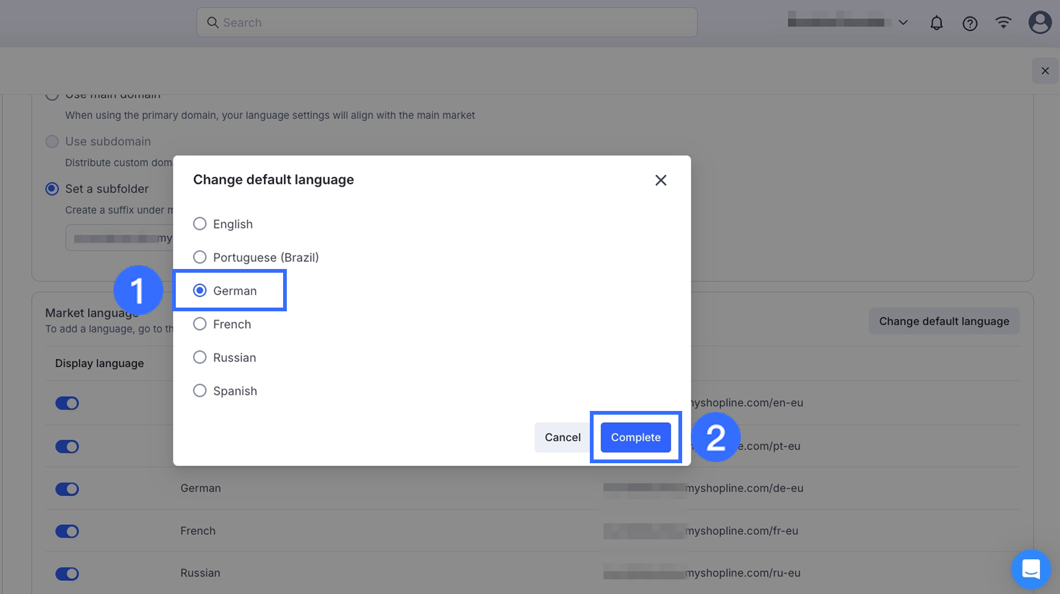Choose the French language option
The width and height of the screenshot is (1060, 594).
(200, 324)
